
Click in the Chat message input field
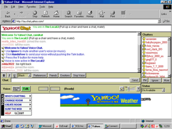point(70,80)
